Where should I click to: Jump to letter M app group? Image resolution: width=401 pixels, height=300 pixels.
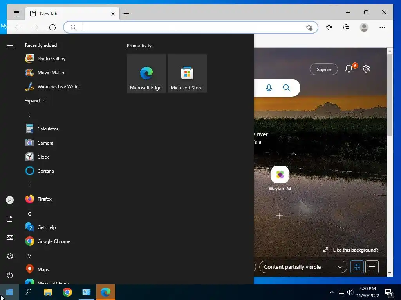pyautogui.click(x=30, y=256)
